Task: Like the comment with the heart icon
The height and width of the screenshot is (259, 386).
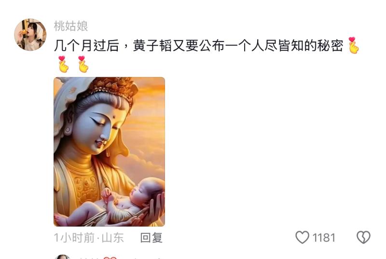Action: 302,237
